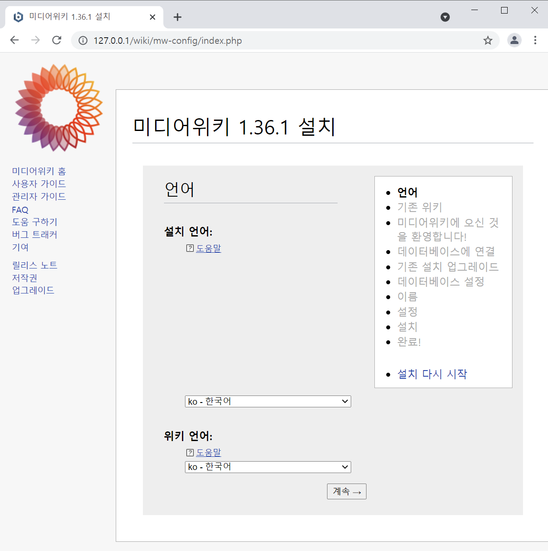Viewport: 548px width, 551px height.
Task: Open a new tab with the plus button
Action: pos(177,17)
